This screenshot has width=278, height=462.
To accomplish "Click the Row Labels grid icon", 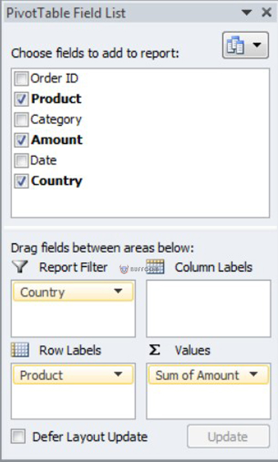I will tap(20, 350).
